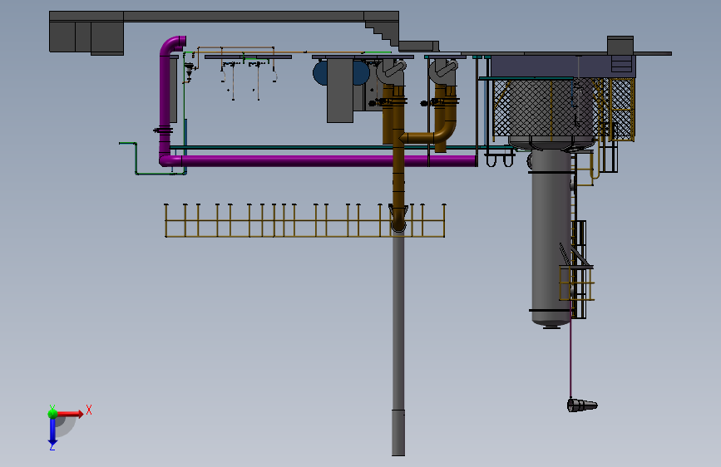Select the green stepped pipe at the far left
This screenshot has height=467, width=721.
(138, 159)
